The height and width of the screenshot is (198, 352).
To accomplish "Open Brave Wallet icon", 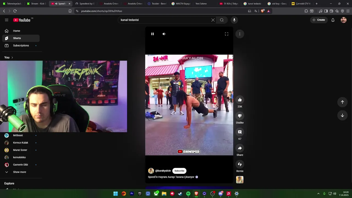I will pos(331,11).
